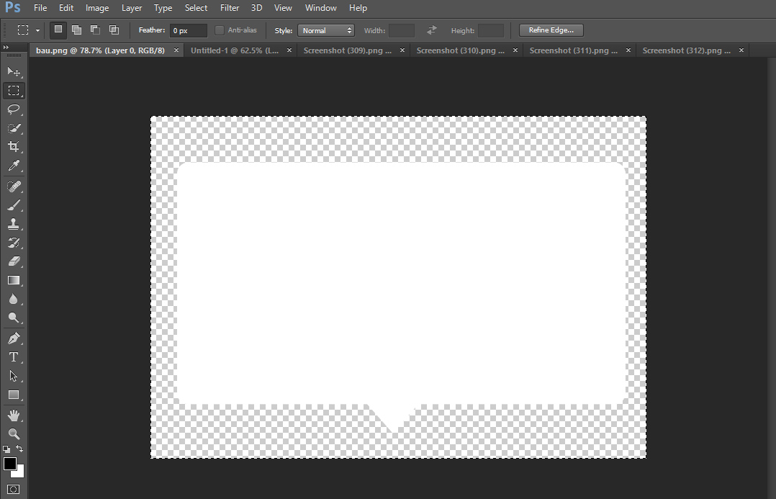The width and height of the screenshot is (776, 499).
Task: Open the Filter menu
Action: click(230, 8)
